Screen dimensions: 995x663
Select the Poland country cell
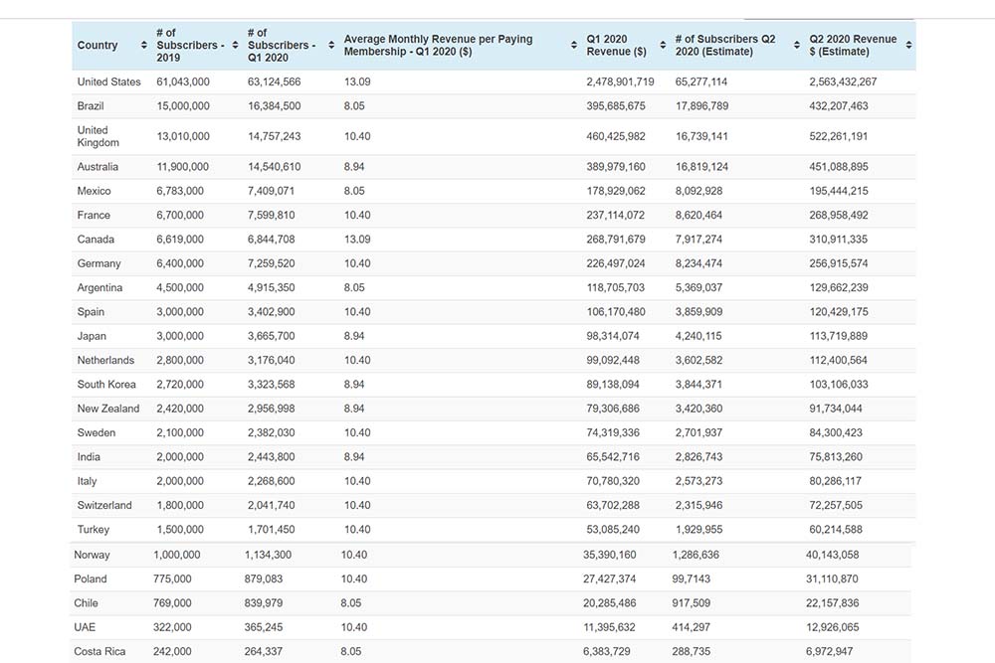point(91,579)
